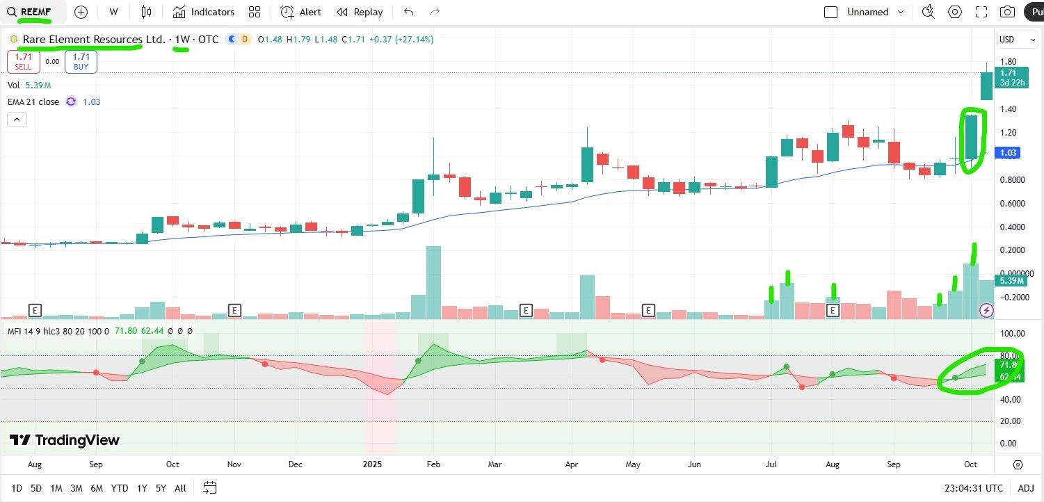Switch date range to 1M
1044x502 pixels.
click(x=56, y=488)
